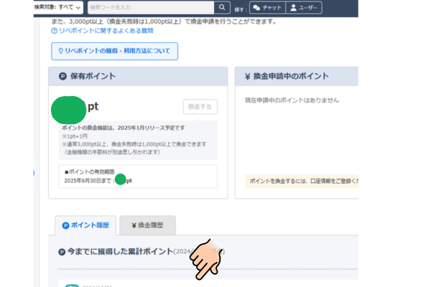Image resolution: width=431 pixels, height=287 pixels.
Task: Click the yen icon beside 換金申請中のポイント
Action: click(247, 77)
